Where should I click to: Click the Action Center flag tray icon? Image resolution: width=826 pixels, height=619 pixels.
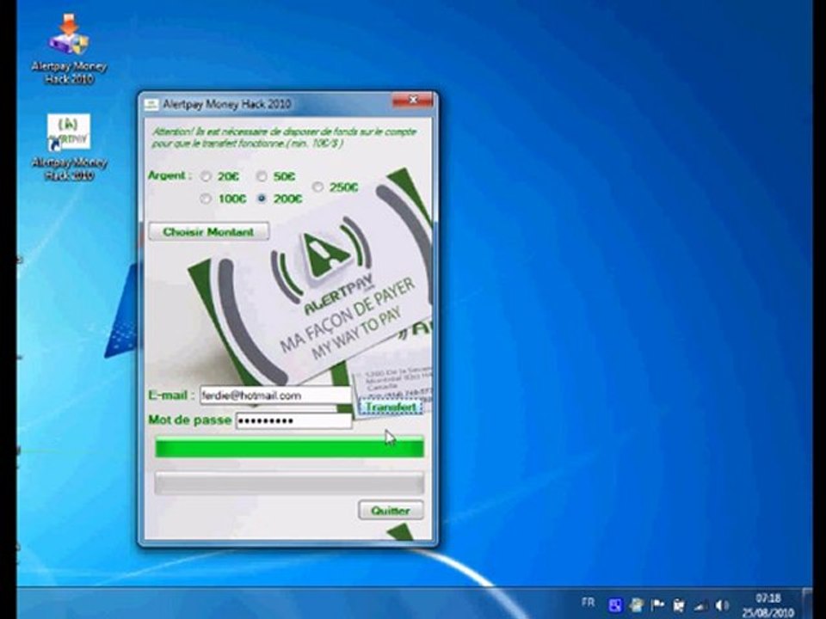pyautogui.click(x=656, y=605)
